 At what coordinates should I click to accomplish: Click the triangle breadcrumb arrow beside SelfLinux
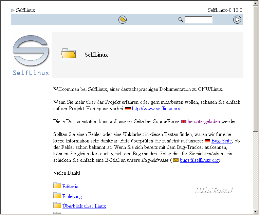point(13,10)
